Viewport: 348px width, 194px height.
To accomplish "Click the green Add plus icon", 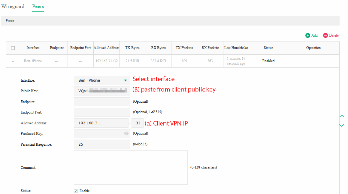I will (308, 35).
